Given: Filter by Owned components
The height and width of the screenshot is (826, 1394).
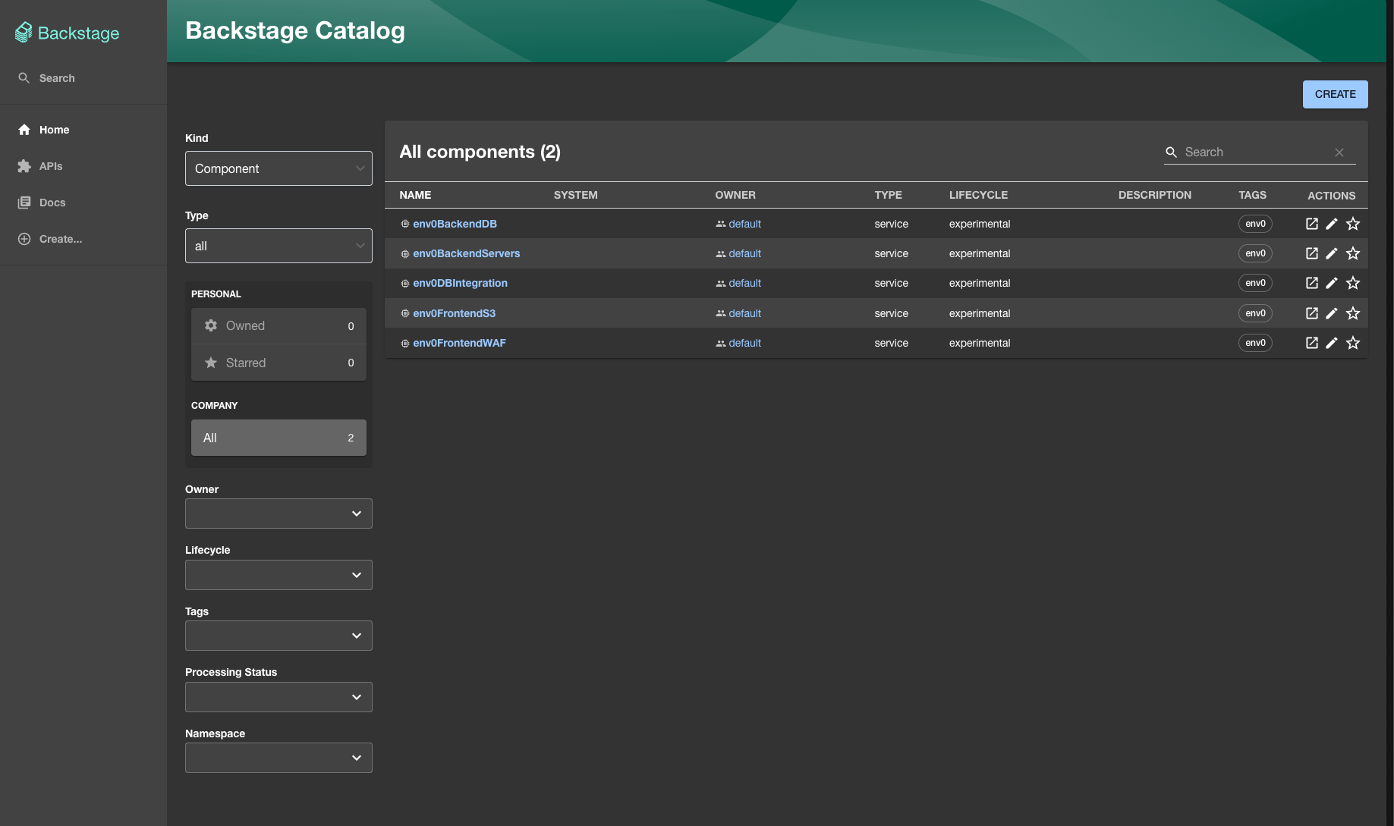Looking at the screenshot, I should click(x=278, y=325).
